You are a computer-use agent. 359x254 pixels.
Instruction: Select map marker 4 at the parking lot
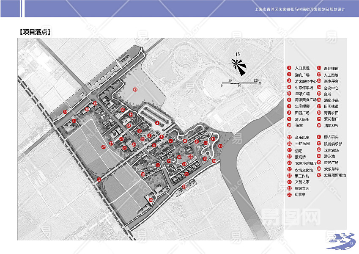click(x=157, y=123)
